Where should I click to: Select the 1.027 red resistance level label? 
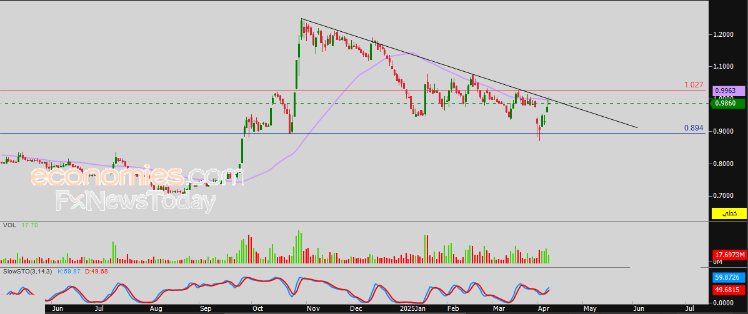[694, 85]
